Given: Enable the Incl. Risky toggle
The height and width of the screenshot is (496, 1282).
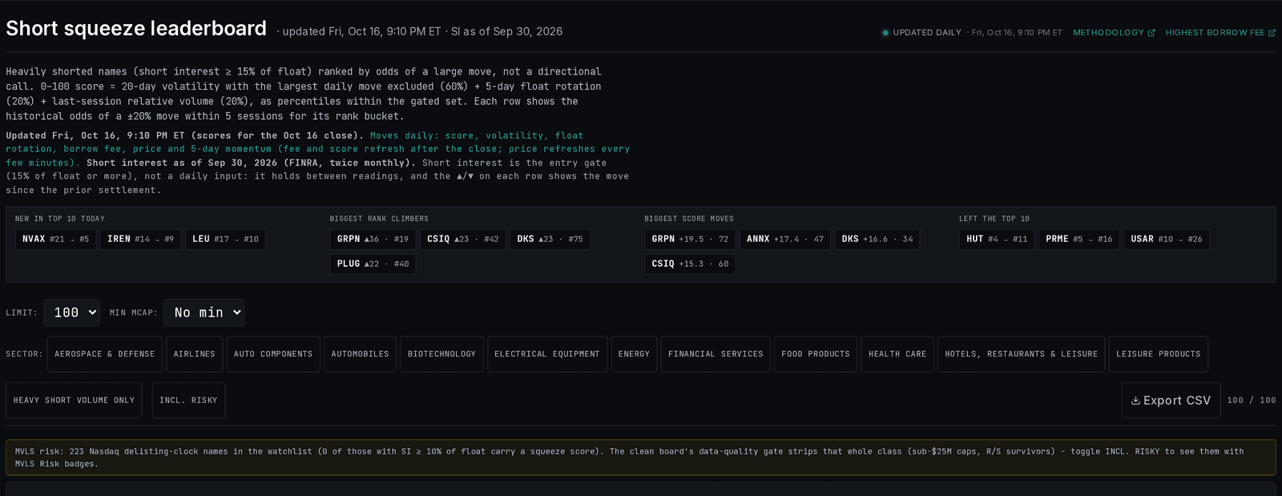Looking at the screenshot, I should tap(188, 401).
